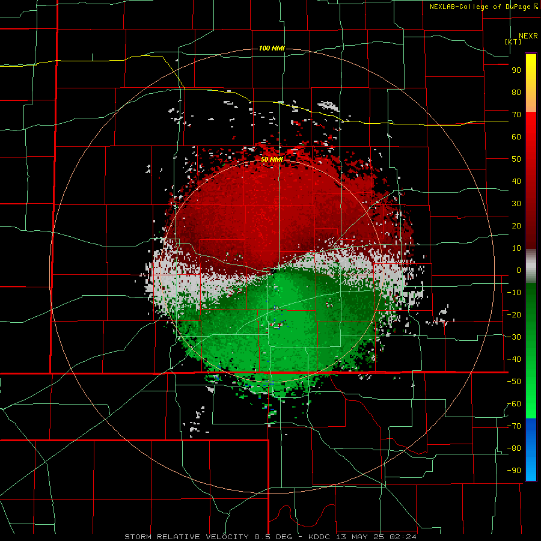The height and width of the screenshot is (541, 541).
Task: Select the -10 scale label
Action: (514, 293)
